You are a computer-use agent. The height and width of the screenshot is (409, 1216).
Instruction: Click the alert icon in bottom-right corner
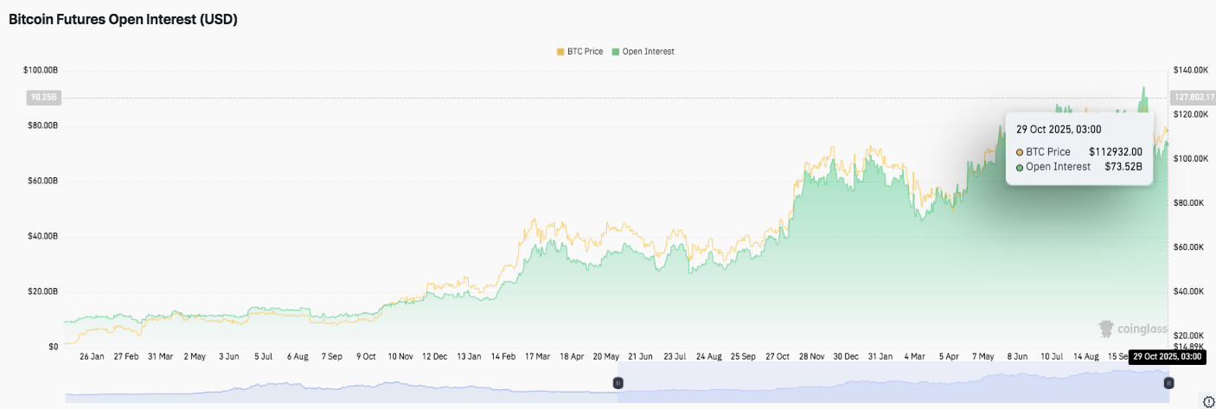1208,401
